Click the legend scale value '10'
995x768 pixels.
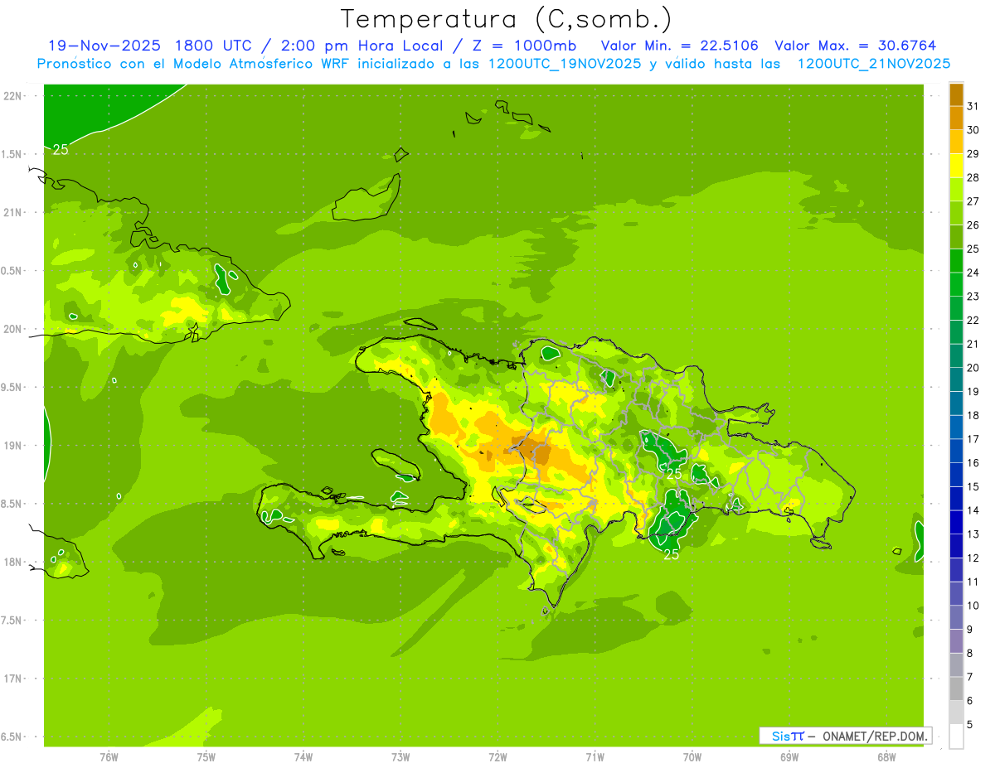pyautogui.click(x=973, y=606)
